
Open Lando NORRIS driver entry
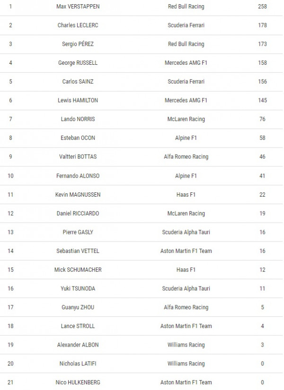(x=78, y=119)
